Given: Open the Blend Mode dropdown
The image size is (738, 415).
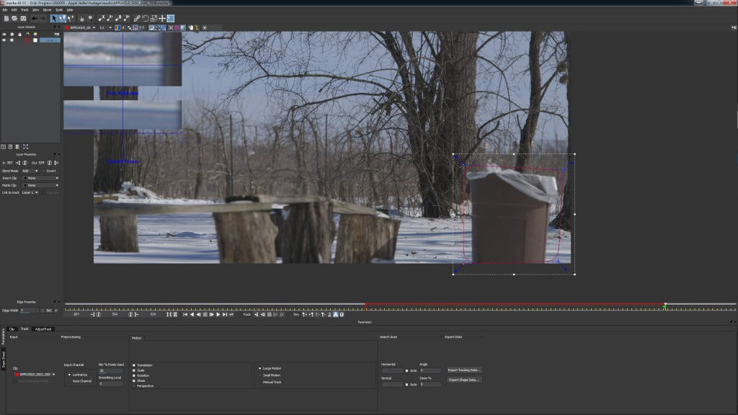Looking at the screenshot, I should [31, 171].
